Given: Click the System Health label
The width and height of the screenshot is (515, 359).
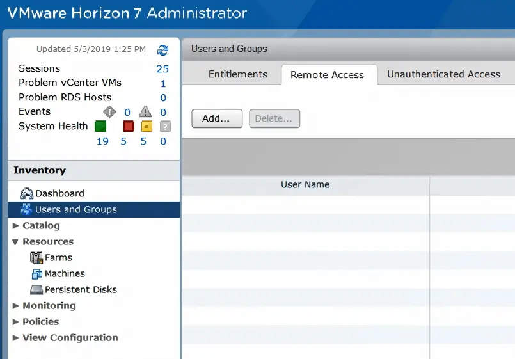Looking at the screenshot, I should click(53, 126).
